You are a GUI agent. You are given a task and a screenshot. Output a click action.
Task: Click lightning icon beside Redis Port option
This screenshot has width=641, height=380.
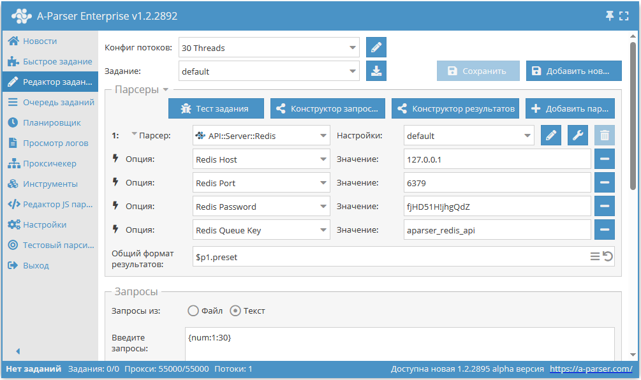click(x=115, y=182)
